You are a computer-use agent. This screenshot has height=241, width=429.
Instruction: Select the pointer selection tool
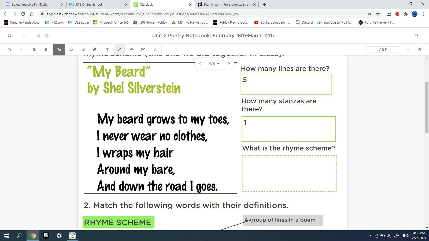59,50
